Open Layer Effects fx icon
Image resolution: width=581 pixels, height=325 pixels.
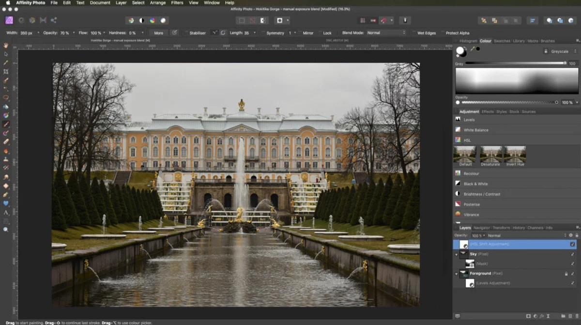click(x=542, y=316)
